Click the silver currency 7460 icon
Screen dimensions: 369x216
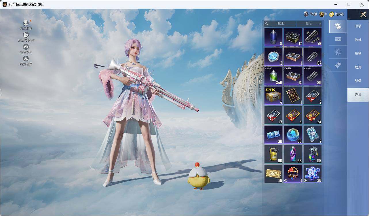[x=306, y=14]
